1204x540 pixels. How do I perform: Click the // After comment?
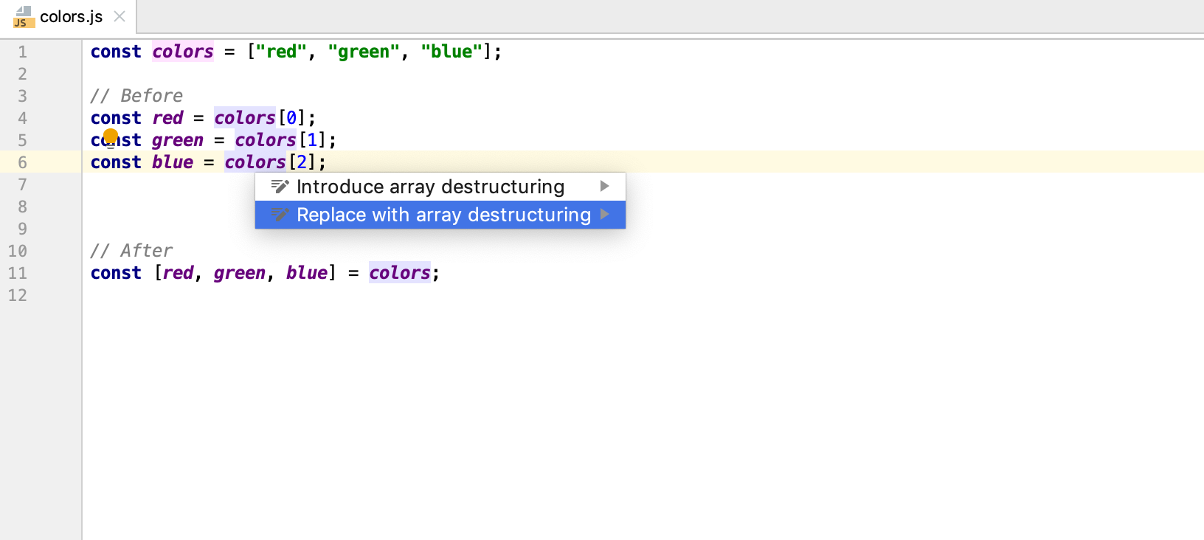click(131, 251)
